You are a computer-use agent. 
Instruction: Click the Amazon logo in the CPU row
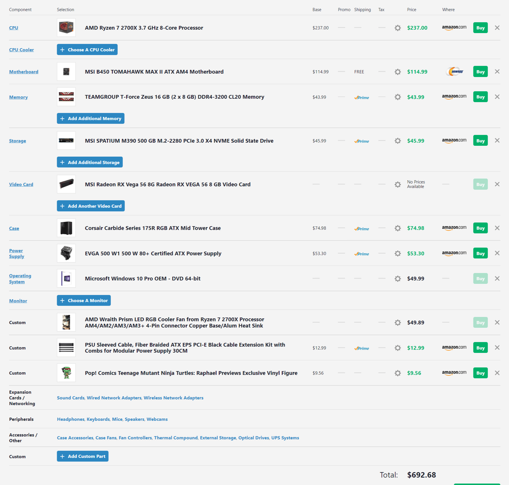[454, 28]
